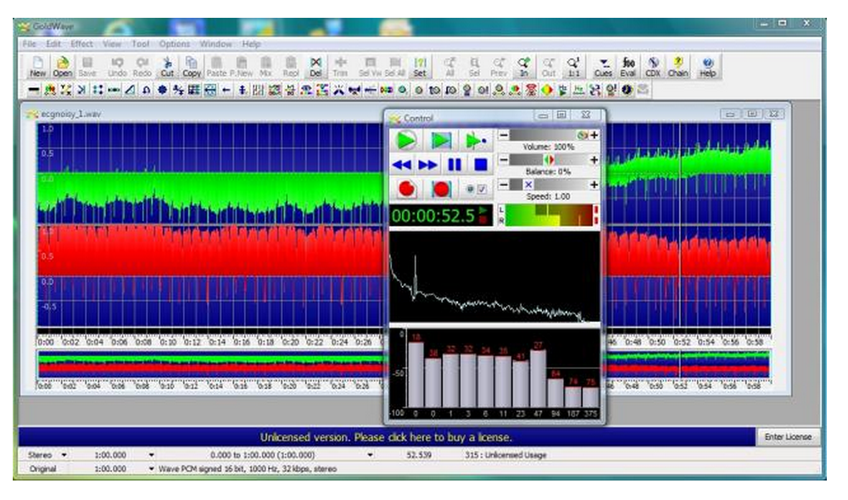Click the Set selection icon
Image resolution: width=848 pixels, height=500 pixels.
coord(420,67)
